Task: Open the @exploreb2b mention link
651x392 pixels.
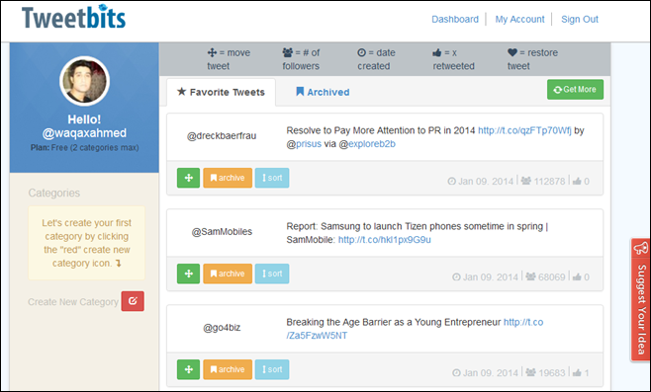Action: (x=372, y=144)
